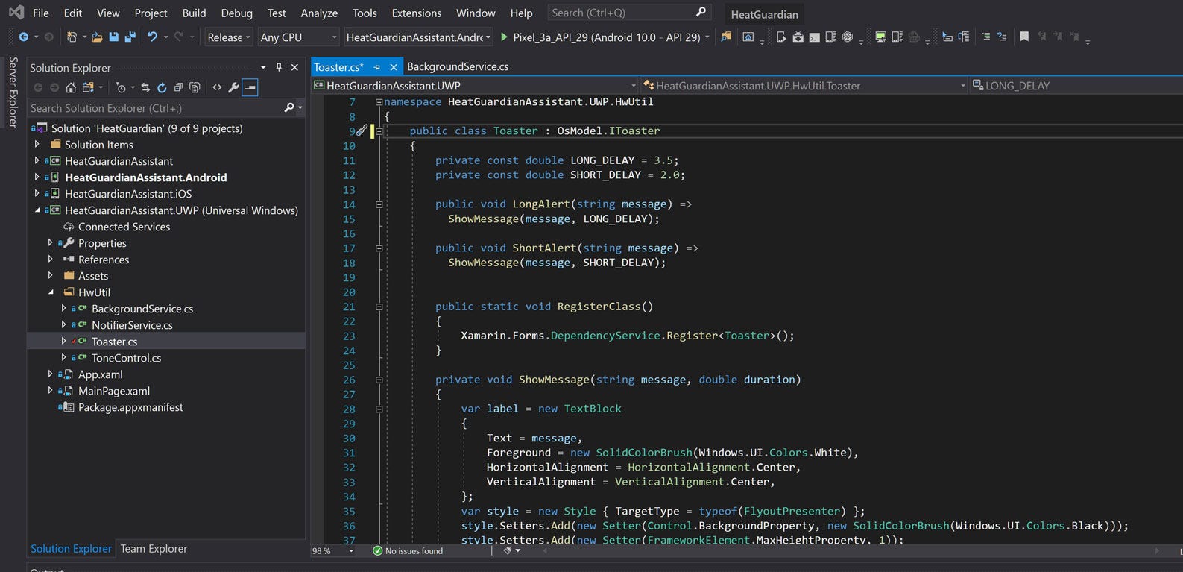The image size is (1183, 572).
Task: Expand the References node
Action: (50, 260)
